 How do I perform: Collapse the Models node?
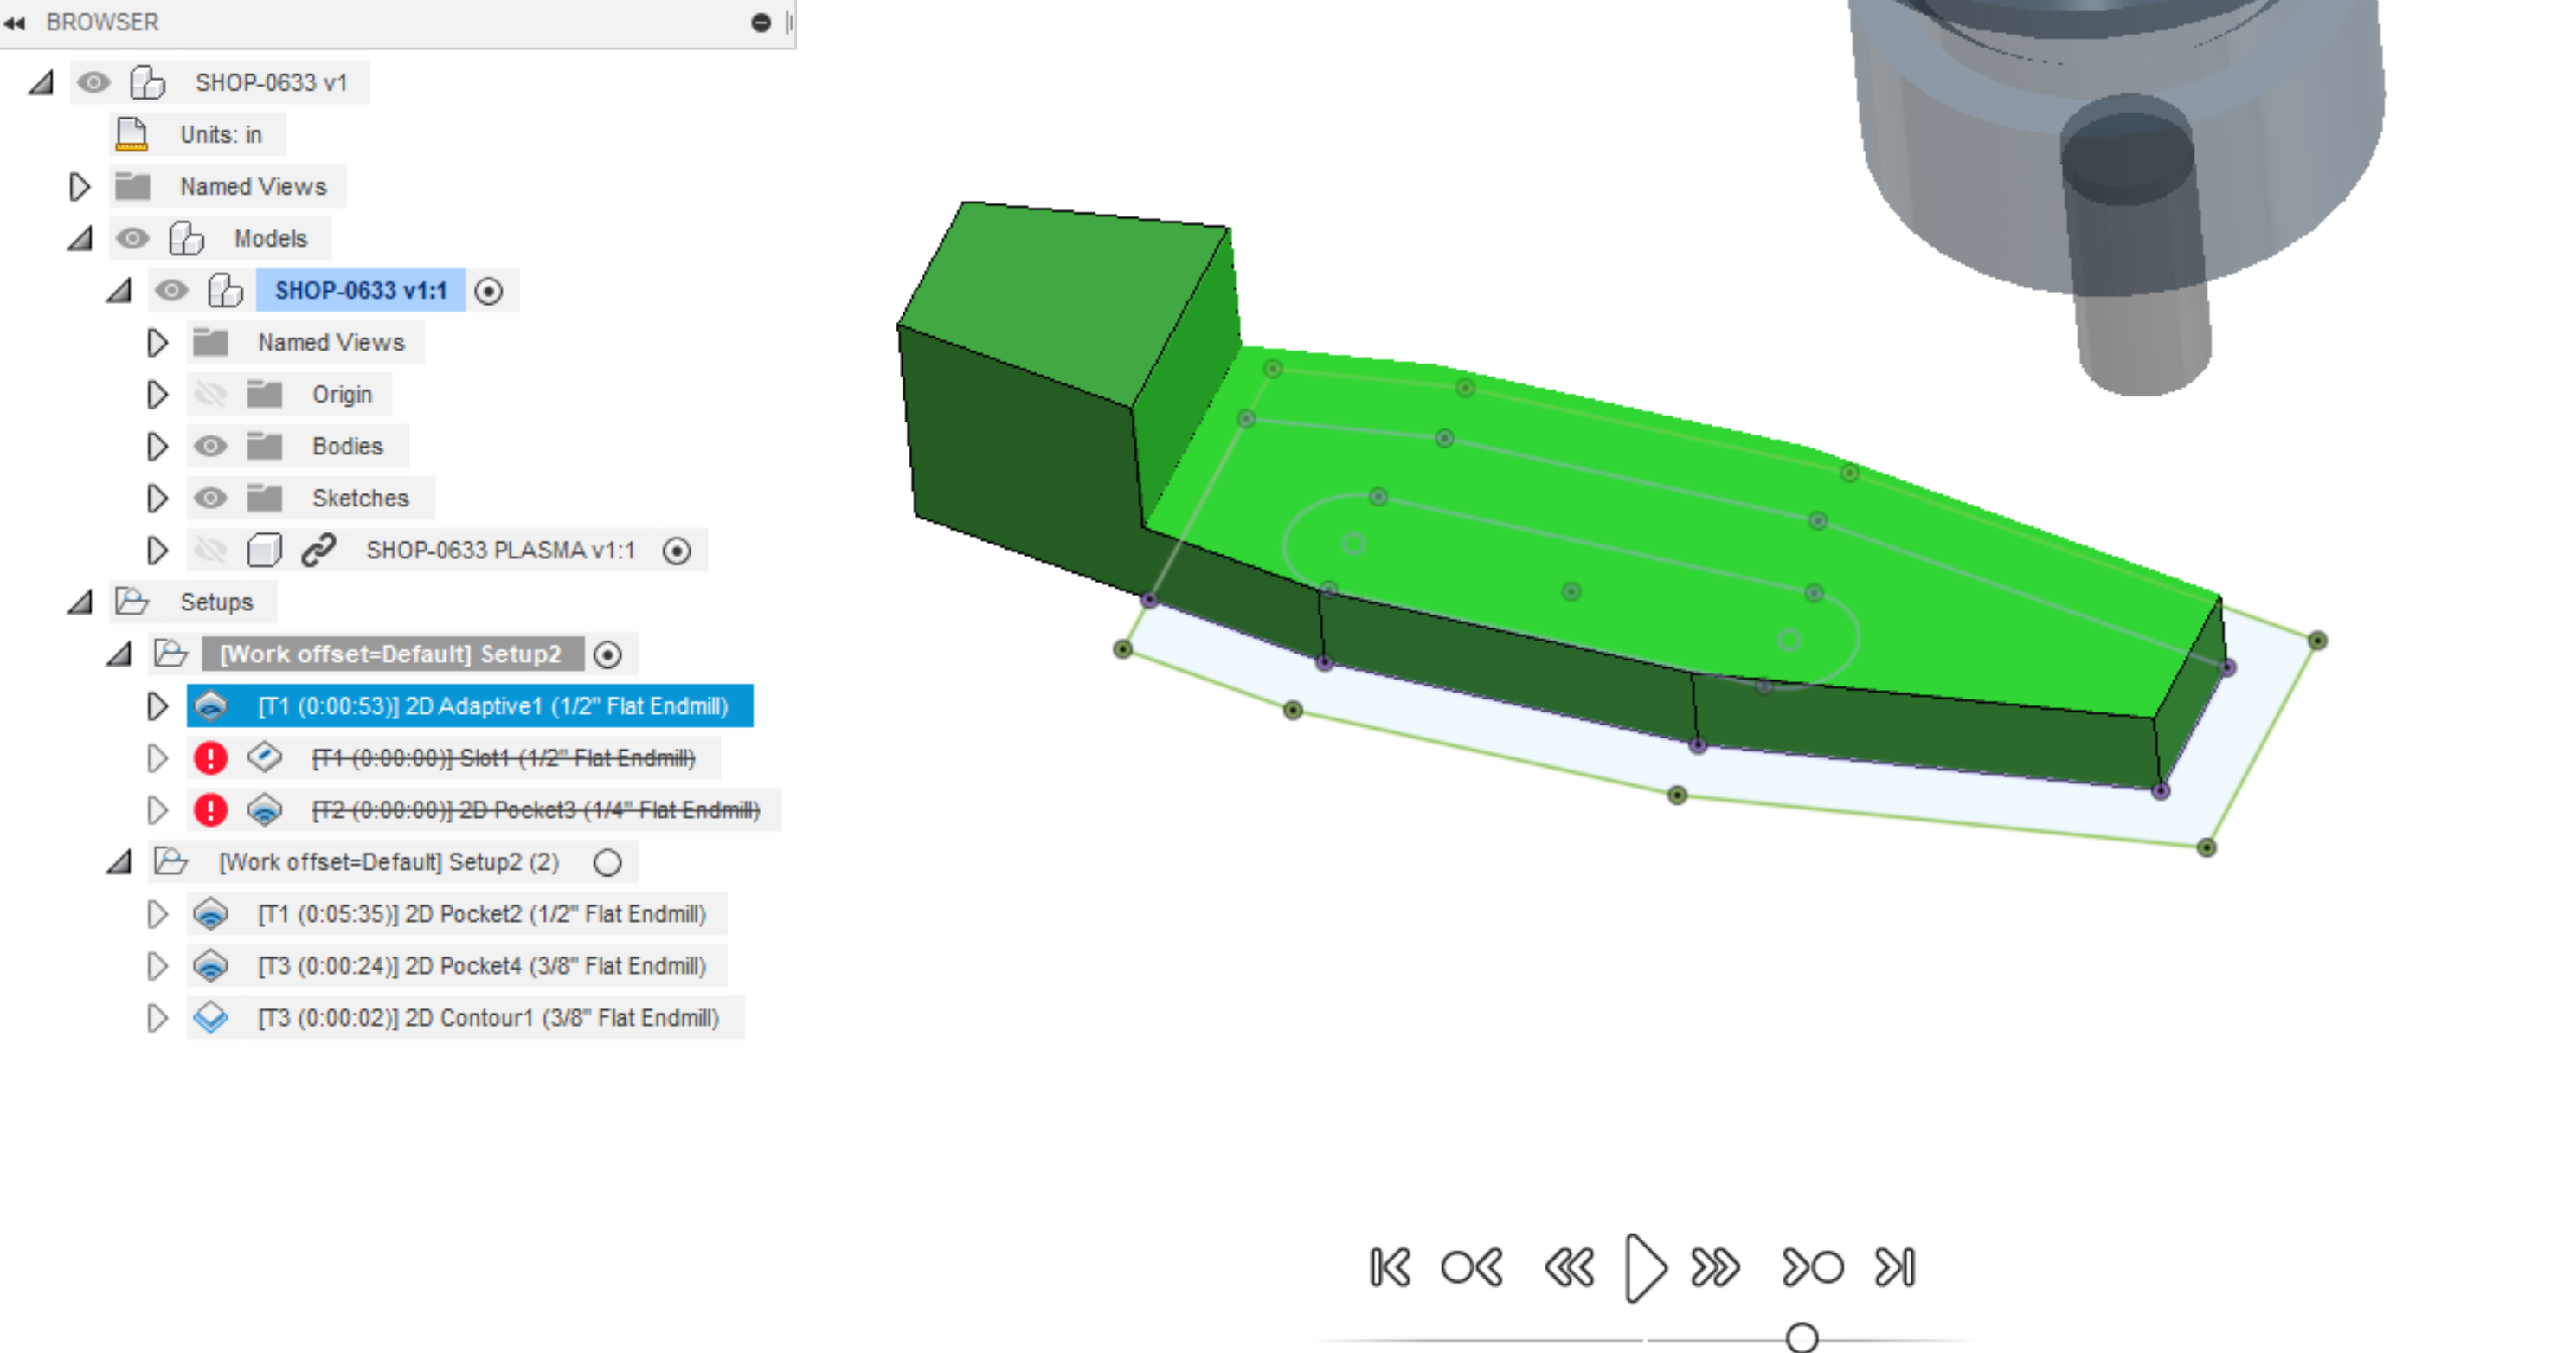pos(80,239)
